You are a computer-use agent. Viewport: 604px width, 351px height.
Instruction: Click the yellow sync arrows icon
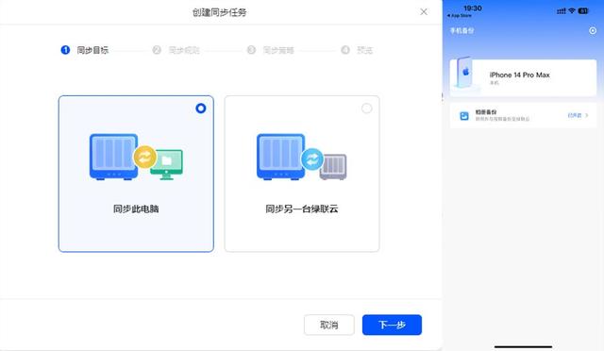pyautogui.click(x=144, y=158)
